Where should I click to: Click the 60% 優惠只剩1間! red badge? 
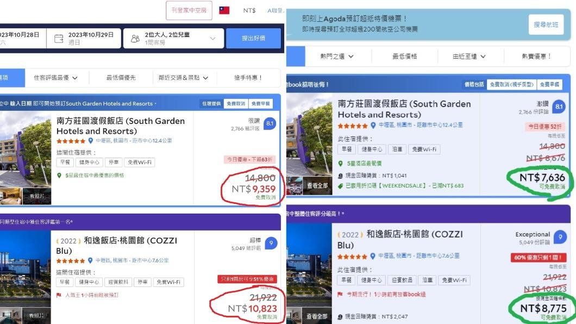click(x=539, y=258)
